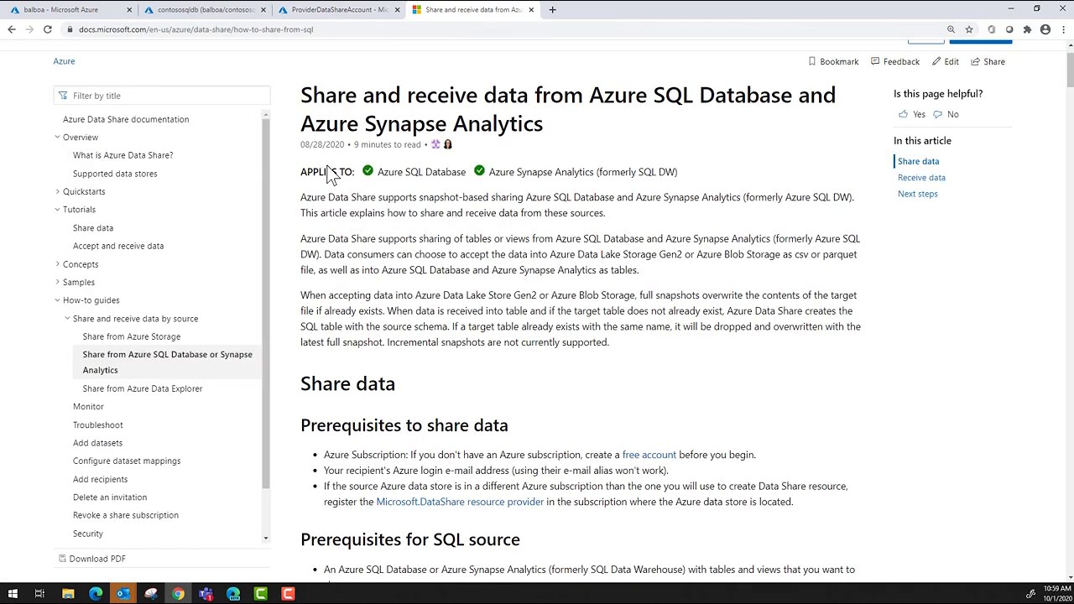Screen dimensions: 1074x604
Task: Open the Troubleshoot guide
Action: [x=98, y=425]
